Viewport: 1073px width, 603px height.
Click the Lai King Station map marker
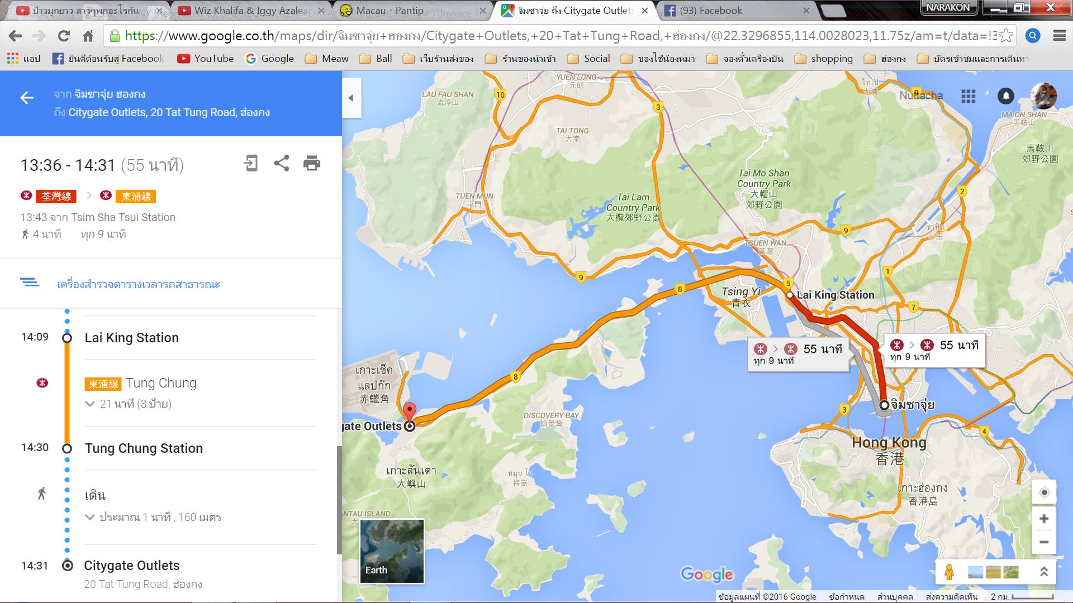(x=790, y=295)
